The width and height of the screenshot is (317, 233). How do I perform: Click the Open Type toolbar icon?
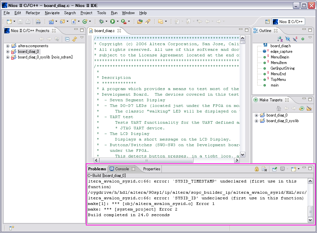pyautogui.click(x=140, y=21)
